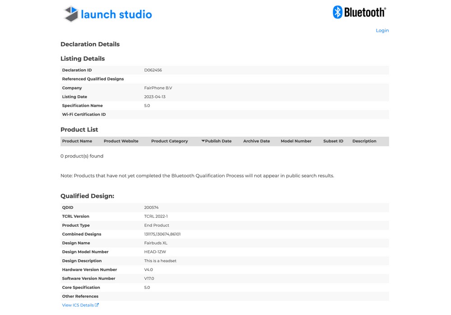
Task: Sort by Archive Date column header
Action: (257, 141)
